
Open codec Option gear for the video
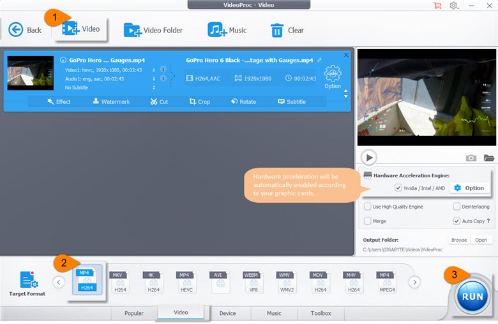click(333, 77)
